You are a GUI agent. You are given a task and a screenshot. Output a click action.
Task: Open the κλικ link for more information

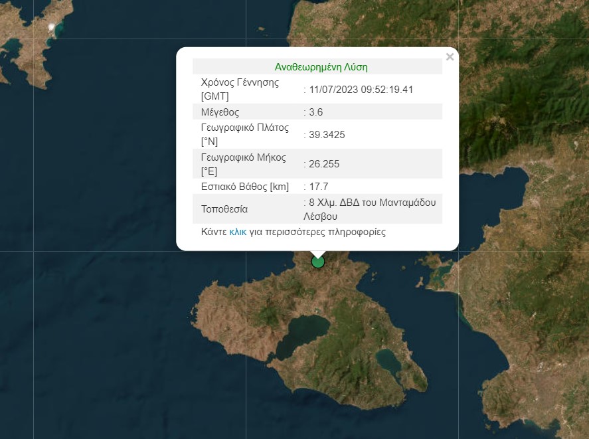pyautogui.click(x=236, y=232)
